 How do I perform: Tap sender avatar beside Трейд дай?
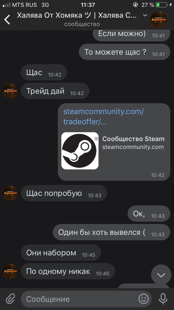pyautogui.click(x=10, y=91)
